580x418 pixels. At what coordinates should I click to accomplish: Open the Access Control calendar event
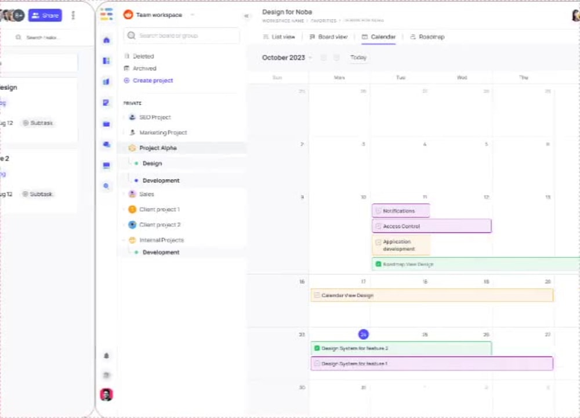point(432,226)
